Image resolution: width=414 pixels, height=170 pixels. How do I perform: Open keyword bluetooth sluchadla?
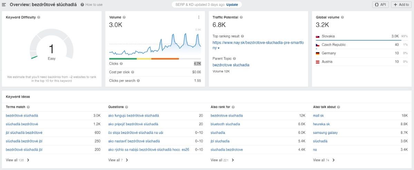pyautogui.click(x=225, y=124)
